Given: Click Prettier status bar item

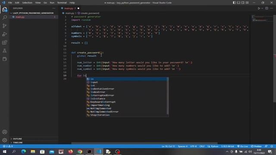Looking at the screenshot, I should (x=256, y=146).
